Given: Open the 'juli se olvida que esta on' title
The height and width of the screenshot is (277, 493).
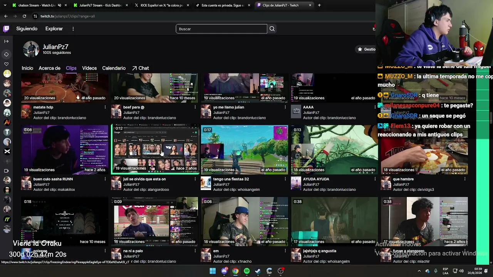Looking at the screenshot, I should click(144, 179).
